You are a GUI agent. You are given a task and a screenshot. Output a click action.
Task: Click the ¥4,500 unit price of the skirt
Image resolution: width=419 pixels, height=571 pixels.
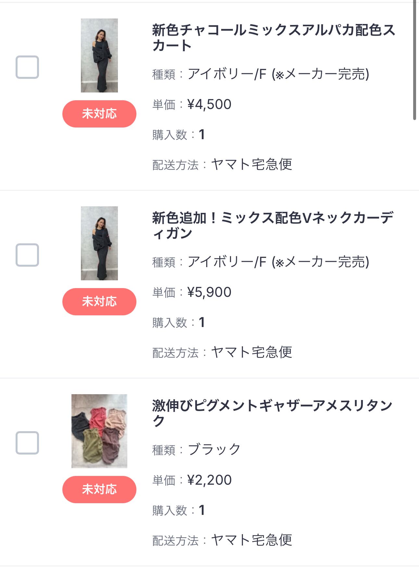(209, 104)
